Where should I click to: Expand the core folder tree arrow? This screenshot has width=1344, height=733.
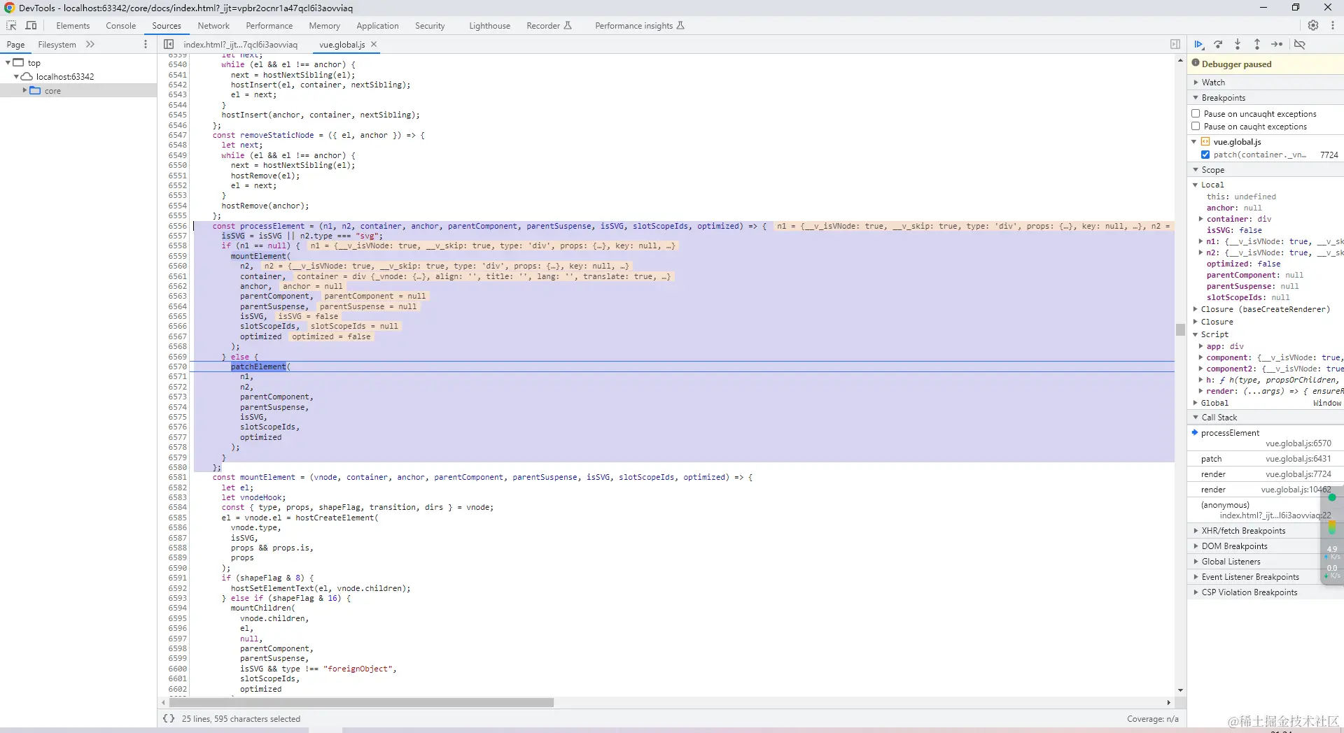pos(24,91)
